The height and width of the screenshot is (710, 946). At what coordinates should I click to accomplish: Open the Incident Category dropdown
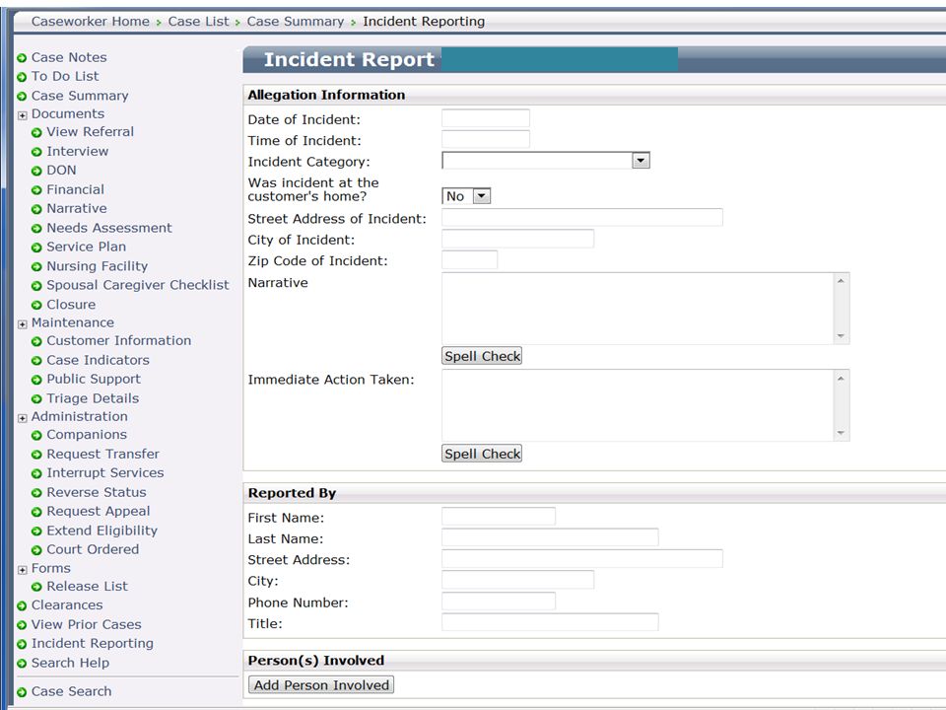pos(641,161)
